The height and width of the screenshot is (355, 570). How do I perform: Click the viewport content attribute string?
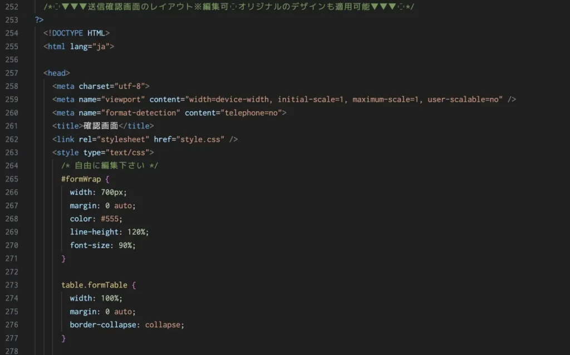click(x=344, y=100)
